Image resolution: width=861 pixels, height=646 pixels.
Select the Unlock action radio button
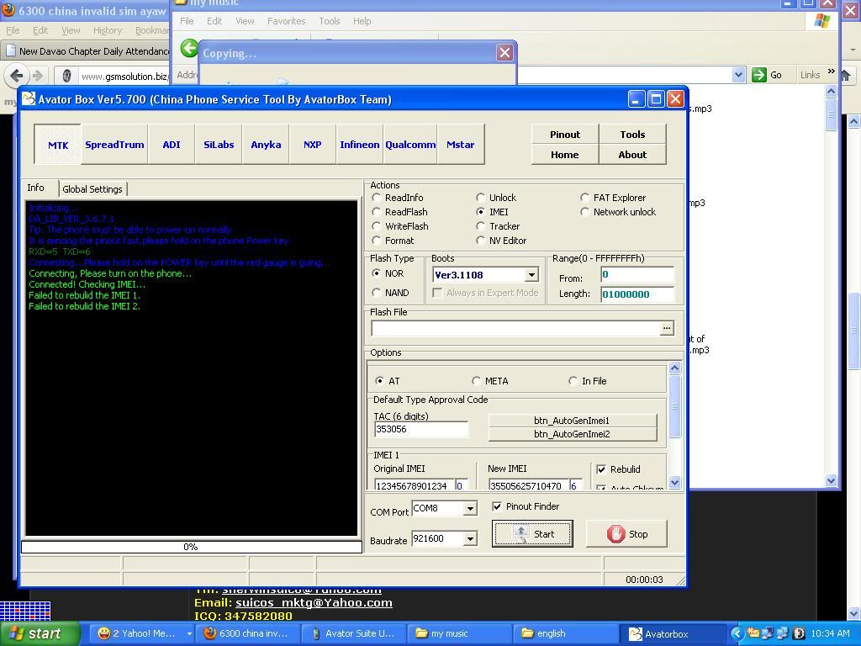[x=481, y=198]
